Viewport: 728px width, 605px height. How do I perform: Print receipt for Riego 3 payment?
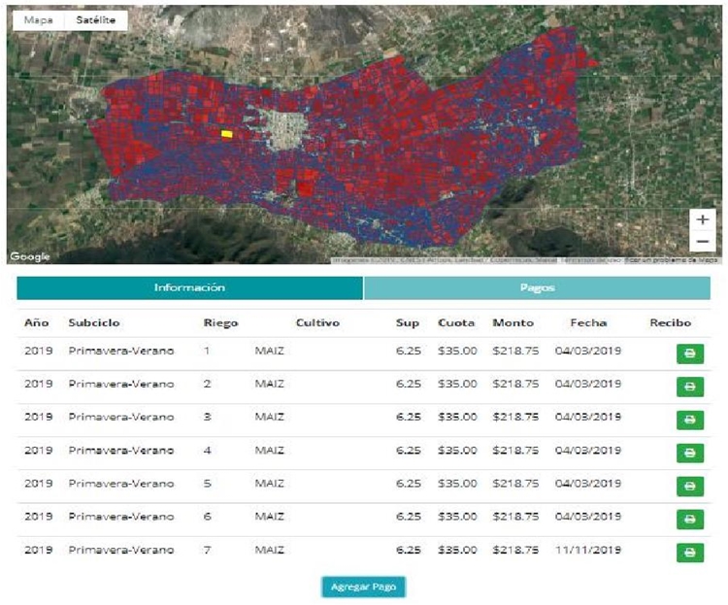689,420
